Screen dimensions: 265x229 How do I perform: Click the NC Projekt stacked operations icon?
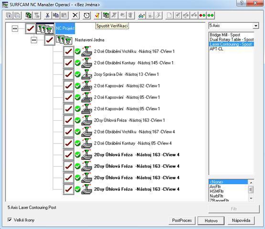[45, 29]
